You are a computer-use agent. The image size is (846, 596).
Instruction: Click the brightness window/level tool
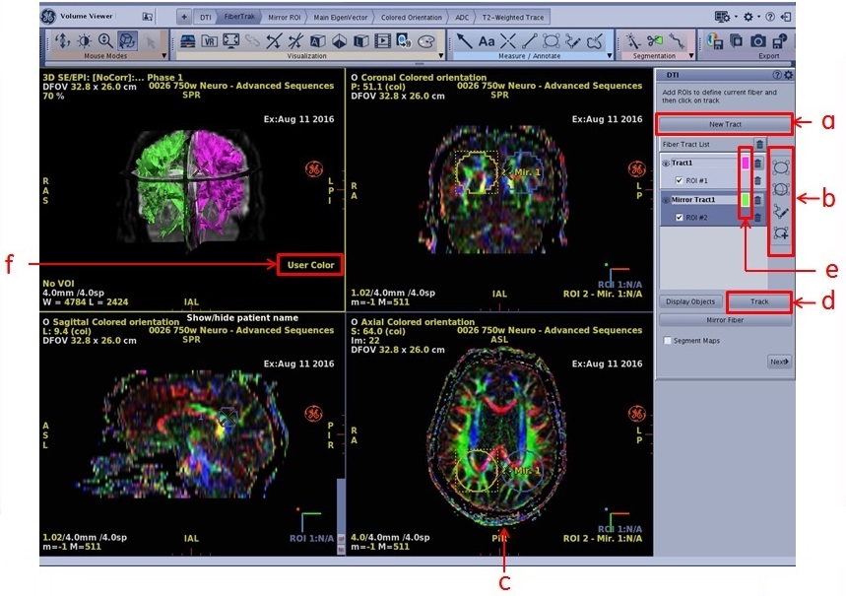coord(86,41)
